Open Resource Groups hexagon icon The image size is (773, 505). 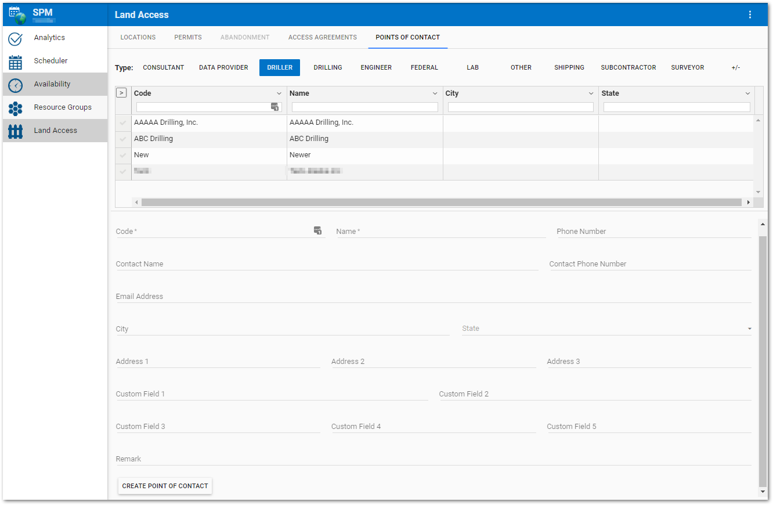[x=15, y=109]
